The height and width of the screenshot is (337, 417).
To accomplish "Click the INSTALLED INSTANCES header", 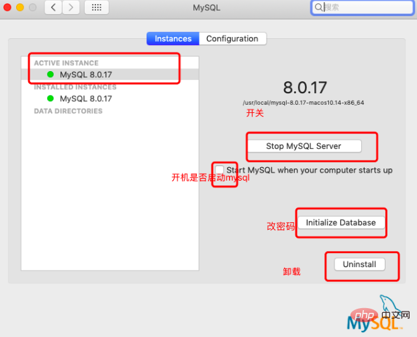I will pos(75,87).
